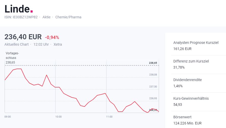Open the Aktie category link
The height and width of the screenshot is (128, 226).
[x=46, y=17]
